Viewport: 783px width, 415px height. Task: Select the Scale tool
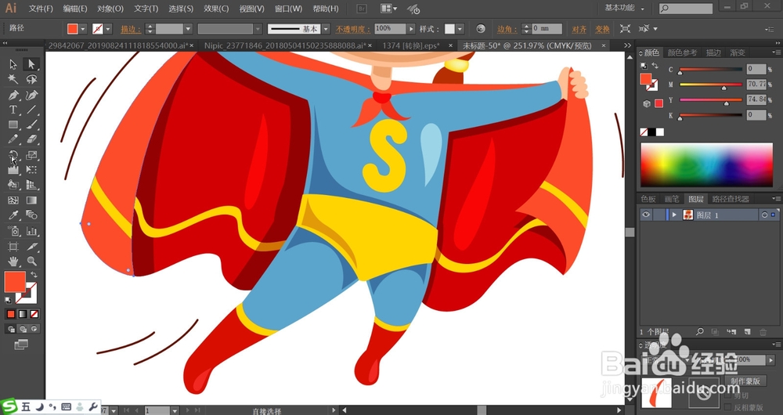click(31, 155)
